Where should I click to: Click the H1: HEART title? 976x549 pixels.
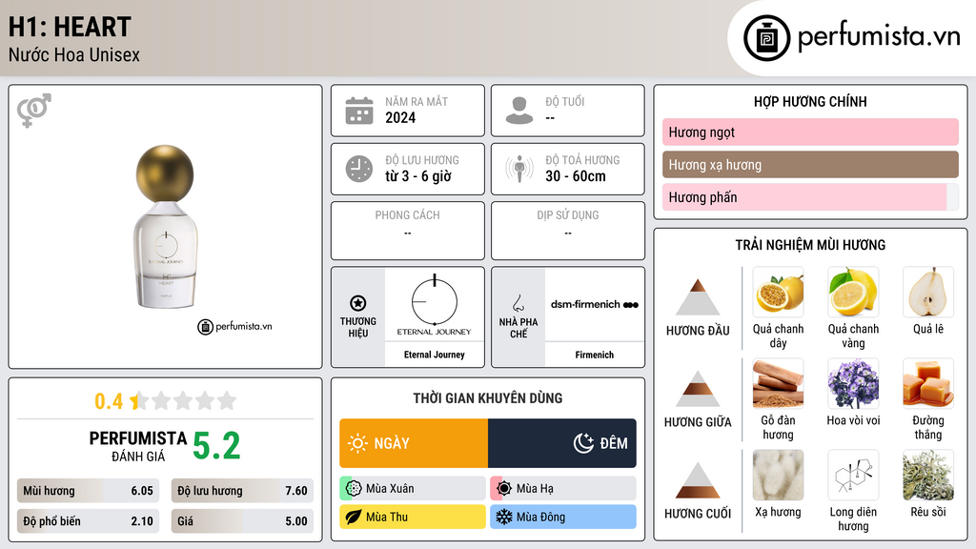[x=70, y=27]
